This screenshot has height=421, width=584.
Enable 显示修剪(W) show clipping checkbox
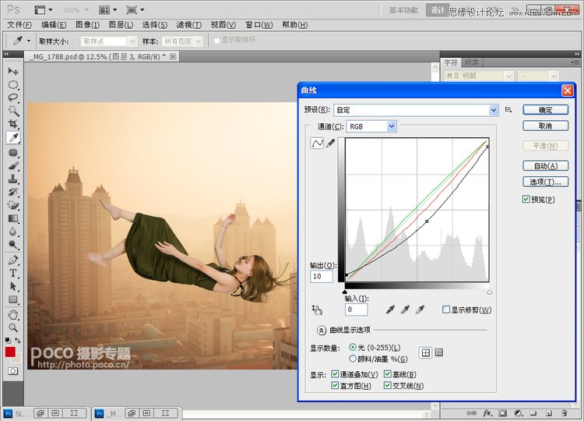446,310
